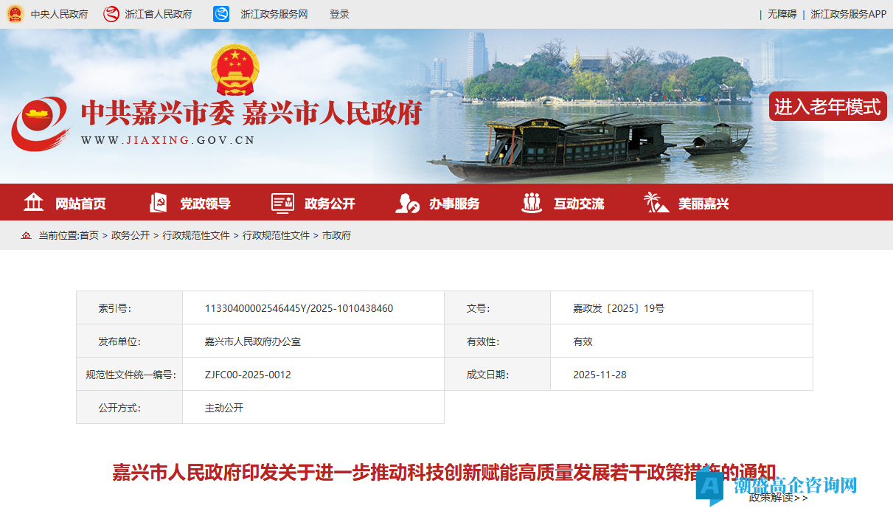
Task: Click the 互动交流 people icon
Action: pos(531,202)
